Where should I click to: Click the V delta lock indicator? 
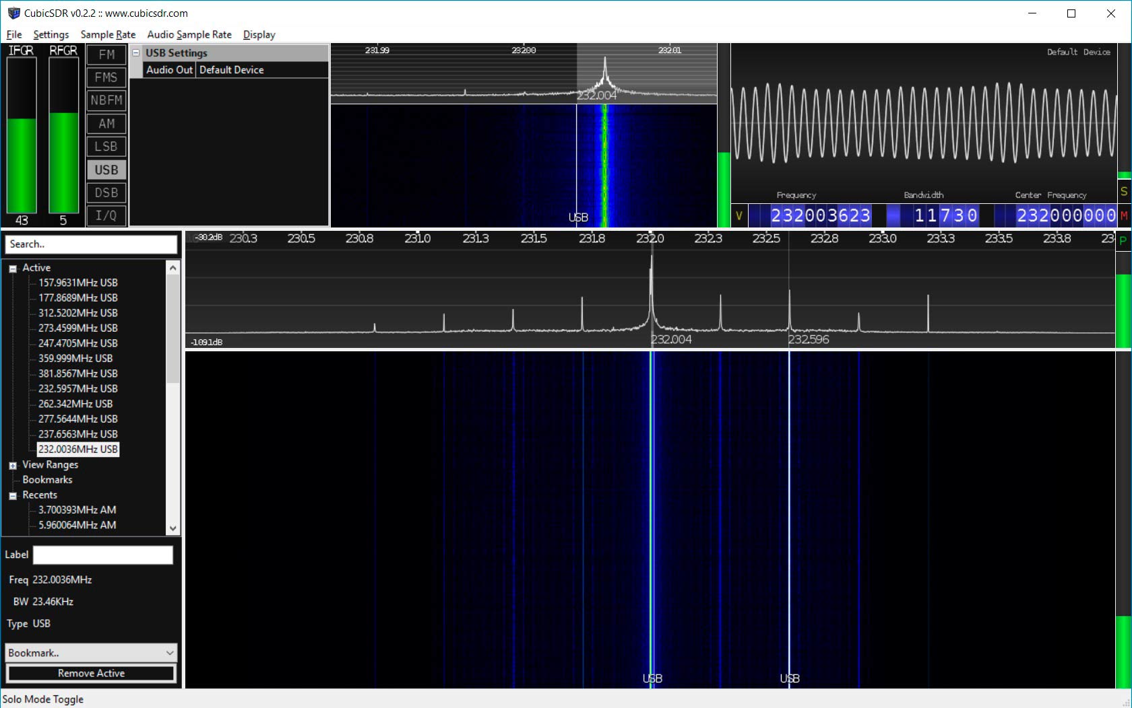739,215
